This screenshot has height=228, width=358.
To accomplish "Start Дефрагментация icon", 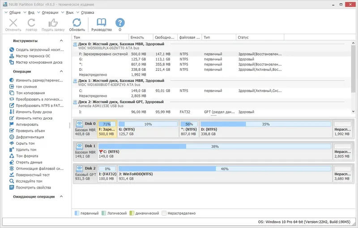I will point(12,137).
